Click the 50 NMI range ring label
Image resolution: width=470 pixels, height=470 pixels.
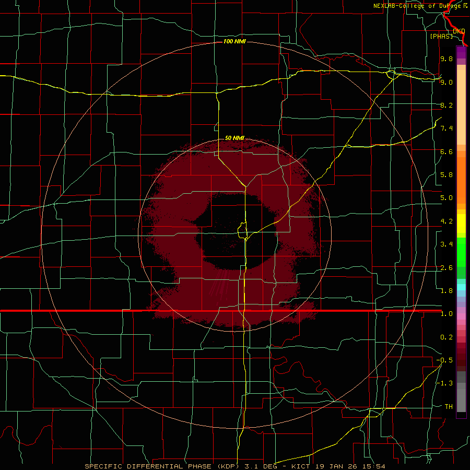pyautogui.click(x=234, y=138)
